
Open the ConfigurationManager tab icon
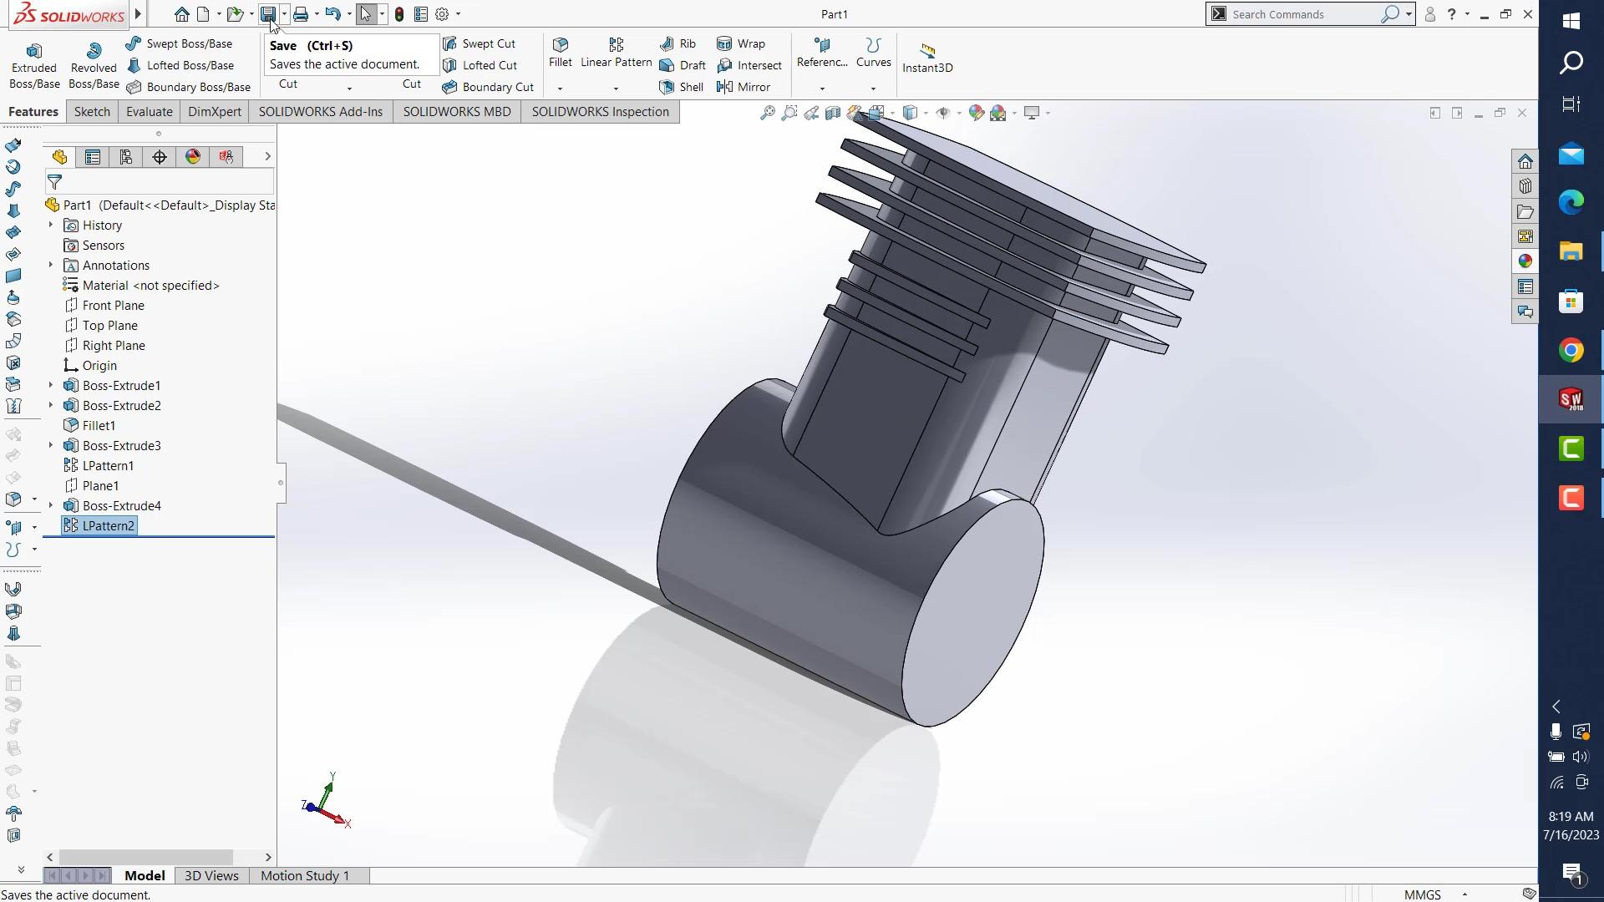[126, 157]
